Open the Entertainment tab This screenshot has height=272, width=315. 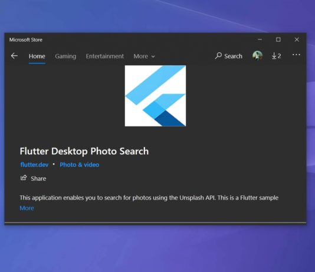coord(104,57)
